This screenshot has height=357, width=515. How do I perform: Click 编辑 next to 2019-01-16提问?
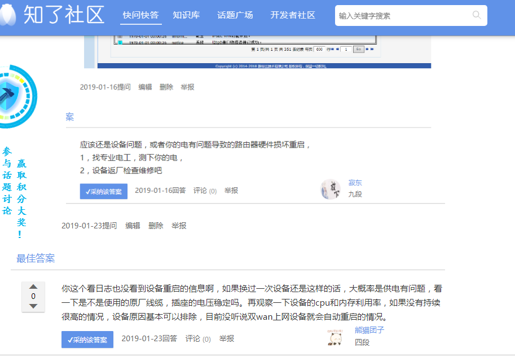coord(145,87)
